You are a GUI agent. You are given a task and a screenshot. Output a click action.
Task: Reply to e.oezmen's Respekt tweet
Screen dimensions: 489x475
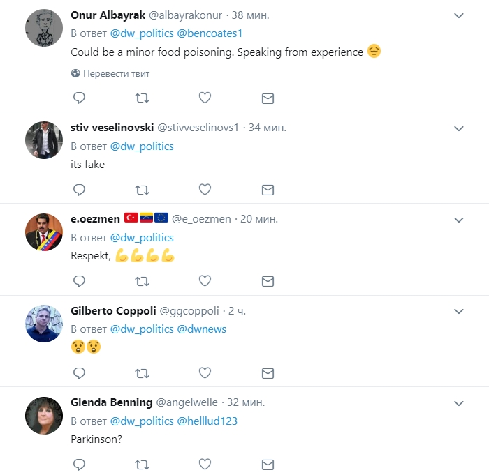coord(79,280)
